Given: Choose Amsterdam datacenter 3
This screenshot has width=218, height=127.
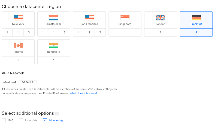Looking at the screenshot, I should click(x=65, y=32).
